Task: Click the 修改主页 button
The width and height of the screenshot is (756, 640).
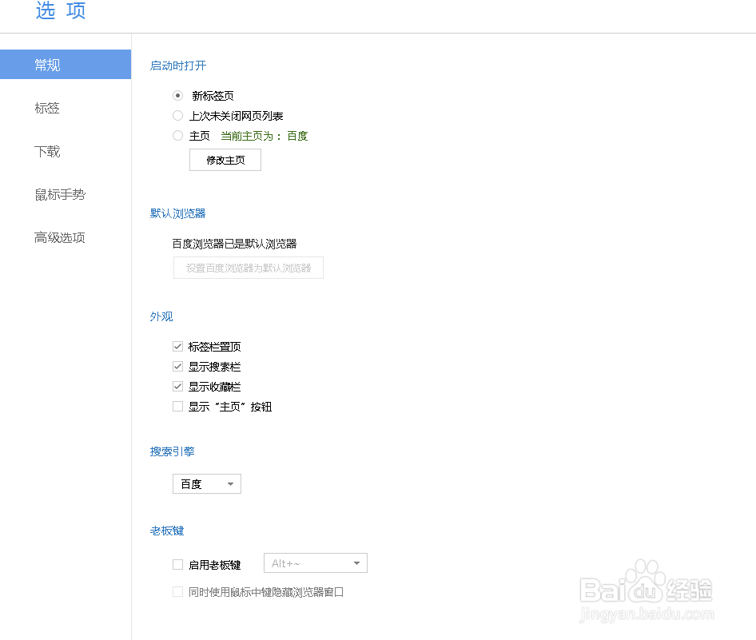Action: [225, 159]
